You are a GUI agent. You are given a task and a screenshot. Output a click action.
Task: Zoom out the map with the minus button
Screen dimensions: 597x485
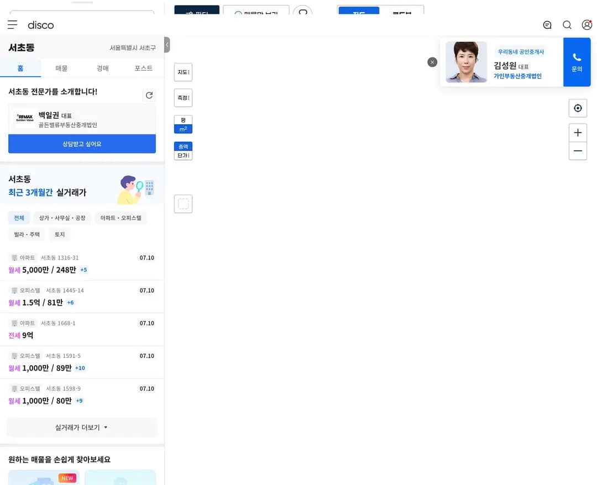[578, 151]
